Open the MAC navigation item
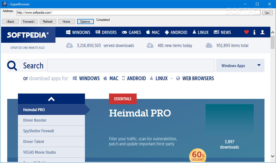This screenshot has height=163, width=276. point(153,32)
